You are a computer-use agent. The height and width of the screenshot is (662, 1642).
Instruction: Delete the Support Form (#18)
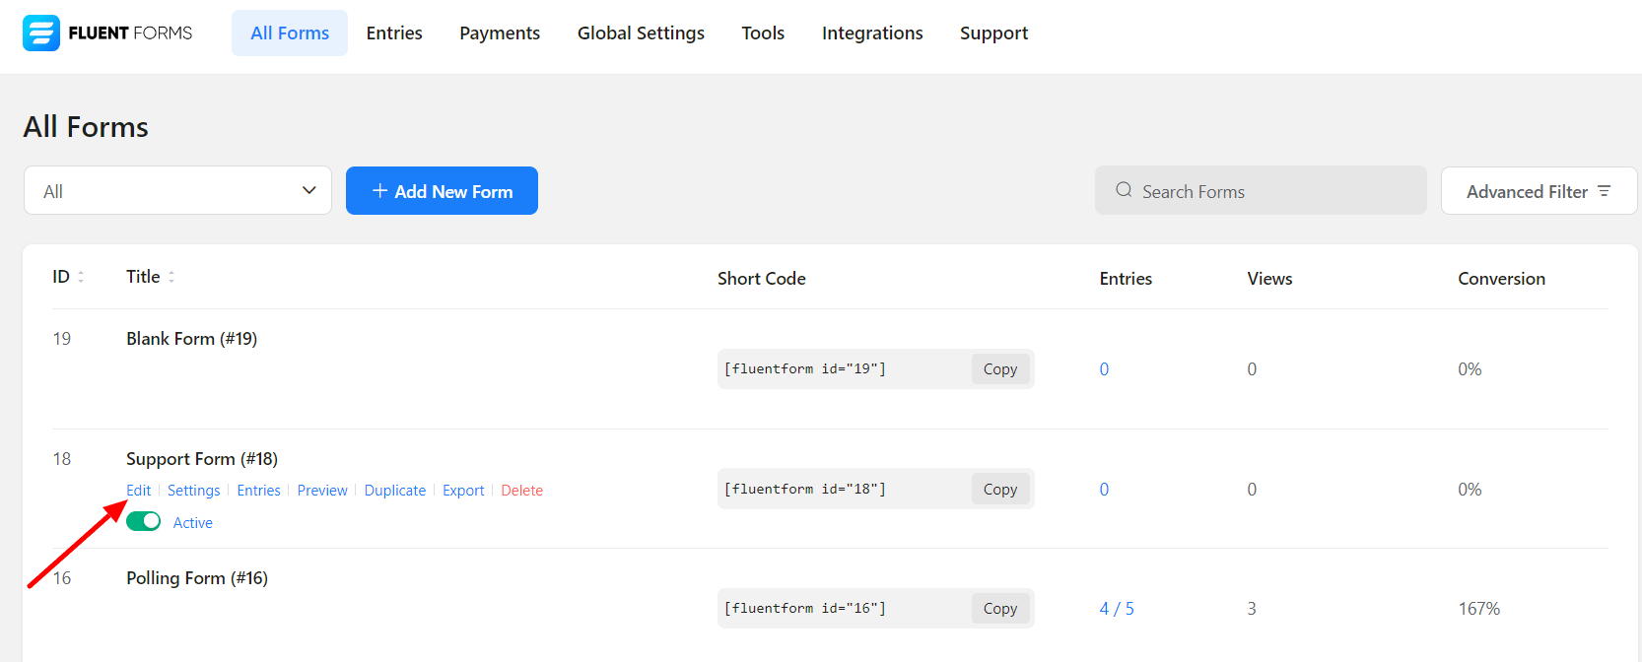(x=521, y=491)
